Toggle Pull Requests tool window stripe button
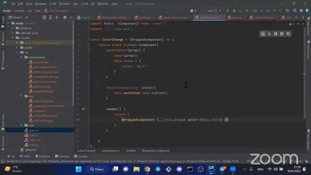The image size is (311, 175). pyautogui.click(x=3, y=60)
